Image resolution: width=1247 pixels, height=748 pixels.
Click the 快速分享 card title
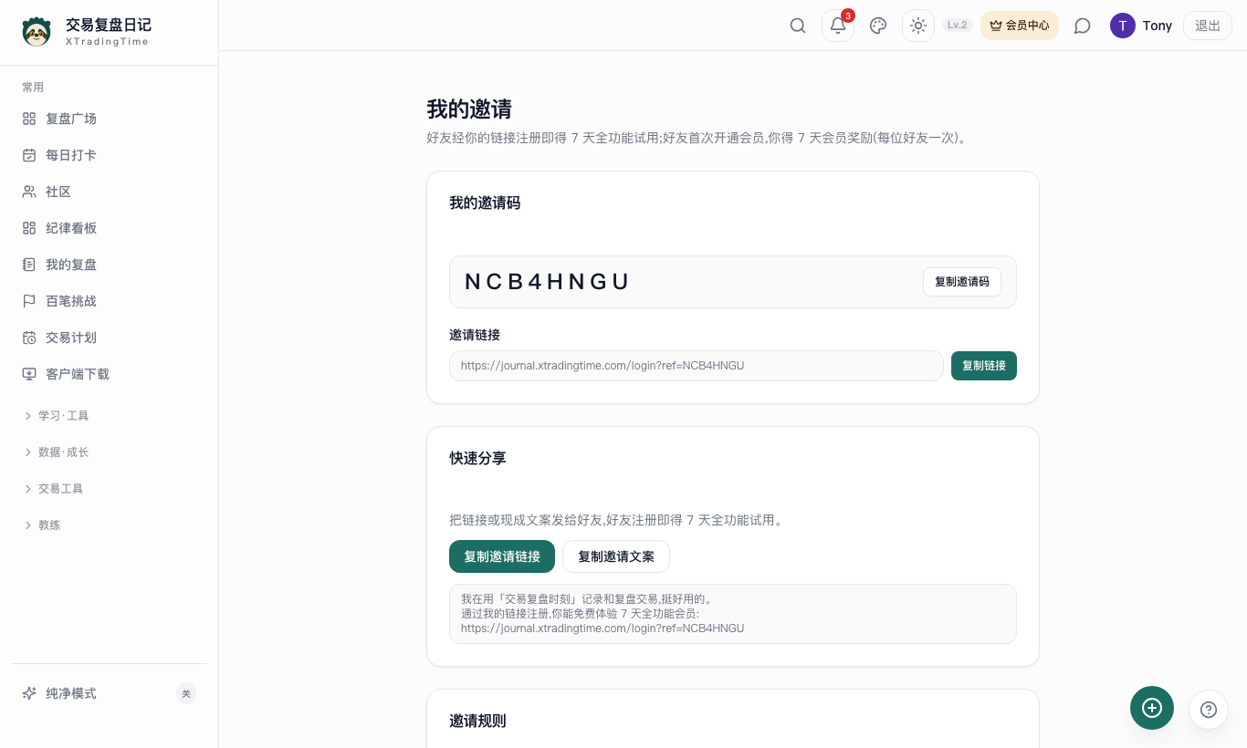[477, 458]
